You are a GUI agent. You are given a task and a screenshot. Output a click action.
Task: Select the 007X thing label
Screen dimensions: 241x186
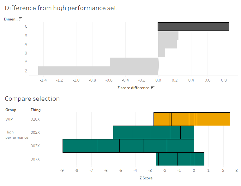(35, 159)
